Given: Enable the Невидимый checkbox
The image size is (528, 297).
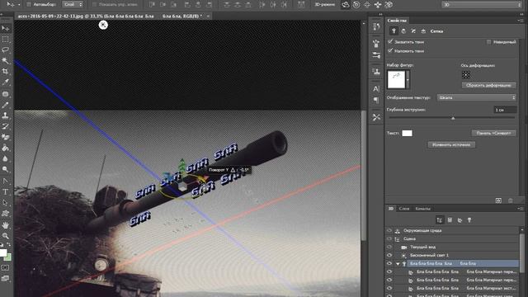Looking at the screenshot, I should click(x=488, y=42).
